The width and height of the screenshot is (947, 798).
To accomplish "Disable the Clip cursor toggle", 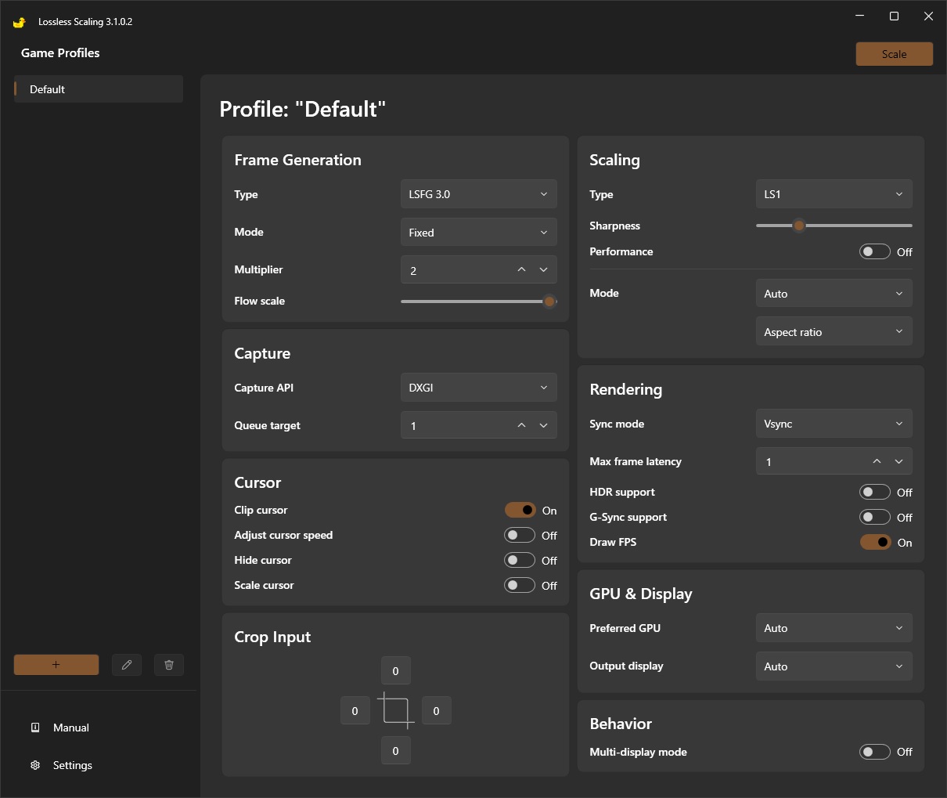I will (x=520, y=511).
